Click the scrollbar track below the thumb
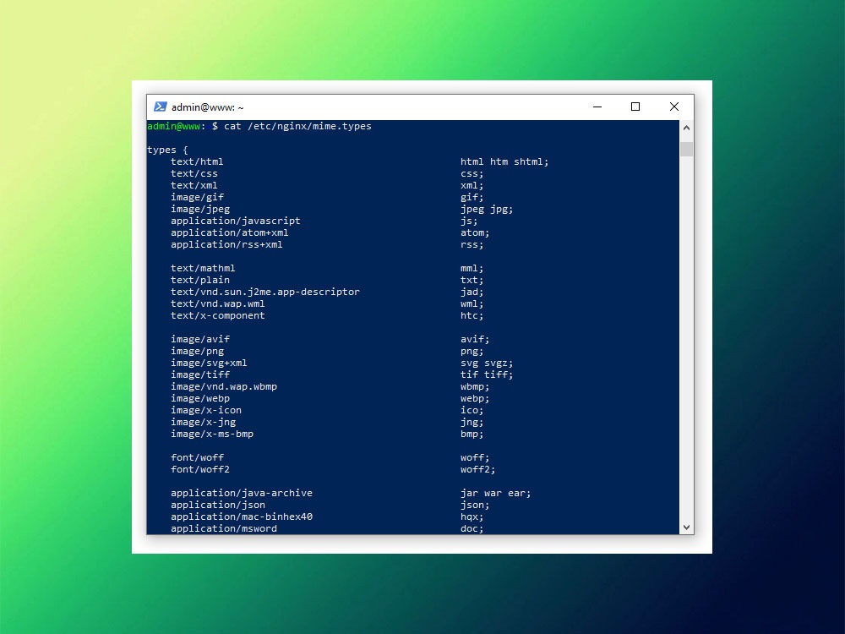Image resolution: width=845 pixels, height=634 pixels. (686, 338)
